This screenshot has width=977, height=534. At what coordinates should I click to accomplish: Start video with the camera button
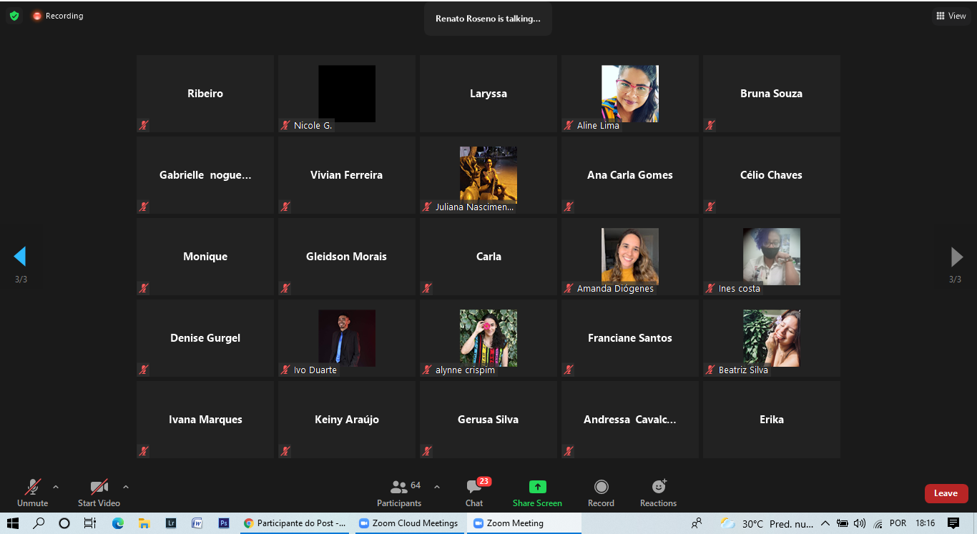click(99, 493)
